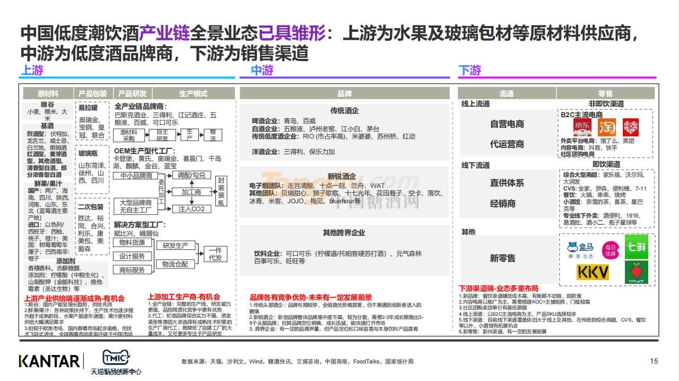The image size is (679, 381).
Task: Click red heading 上游加工生产商-有机会
Action: click(x=183, y=297)
